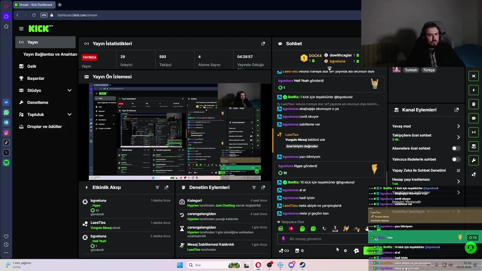Click the document icon in right rail
Screen dimensions: 482x271
pyautogui.click(x=474, y=104)
